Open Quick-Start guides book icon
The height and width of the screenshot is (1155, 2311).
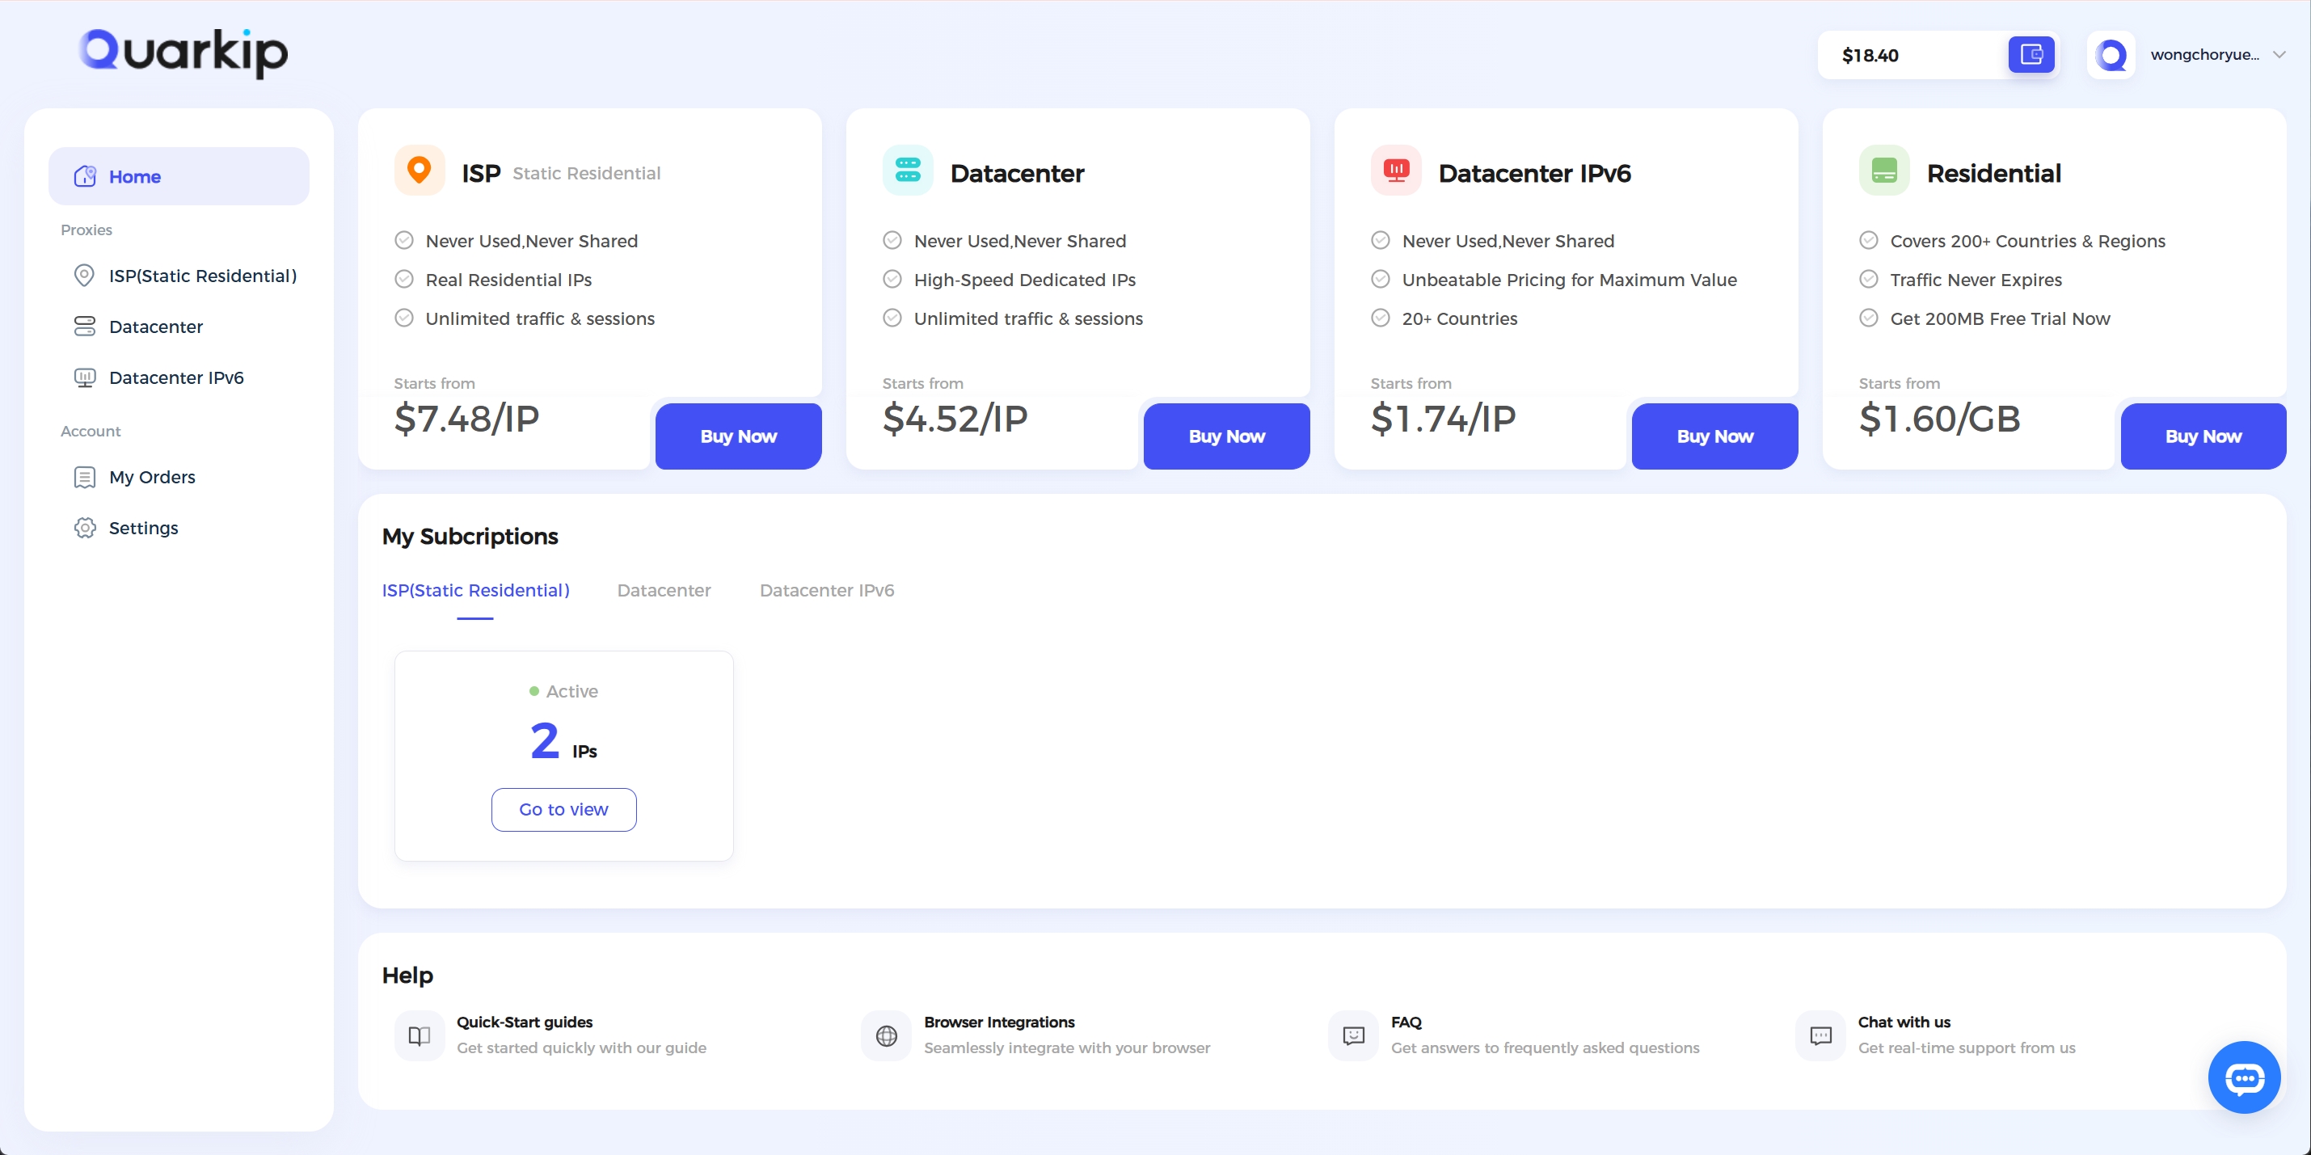419,1035
